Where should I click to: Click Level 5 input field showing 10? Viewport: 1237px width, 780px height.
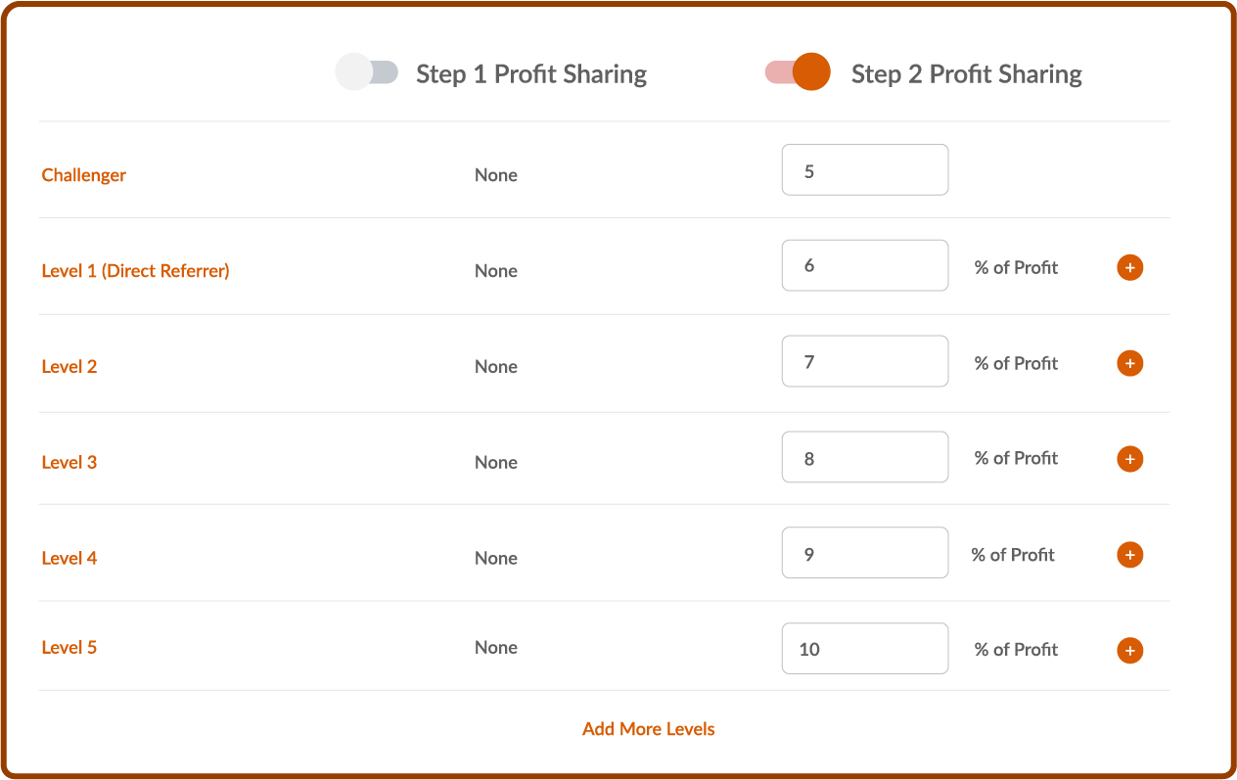tap(865, 649)
